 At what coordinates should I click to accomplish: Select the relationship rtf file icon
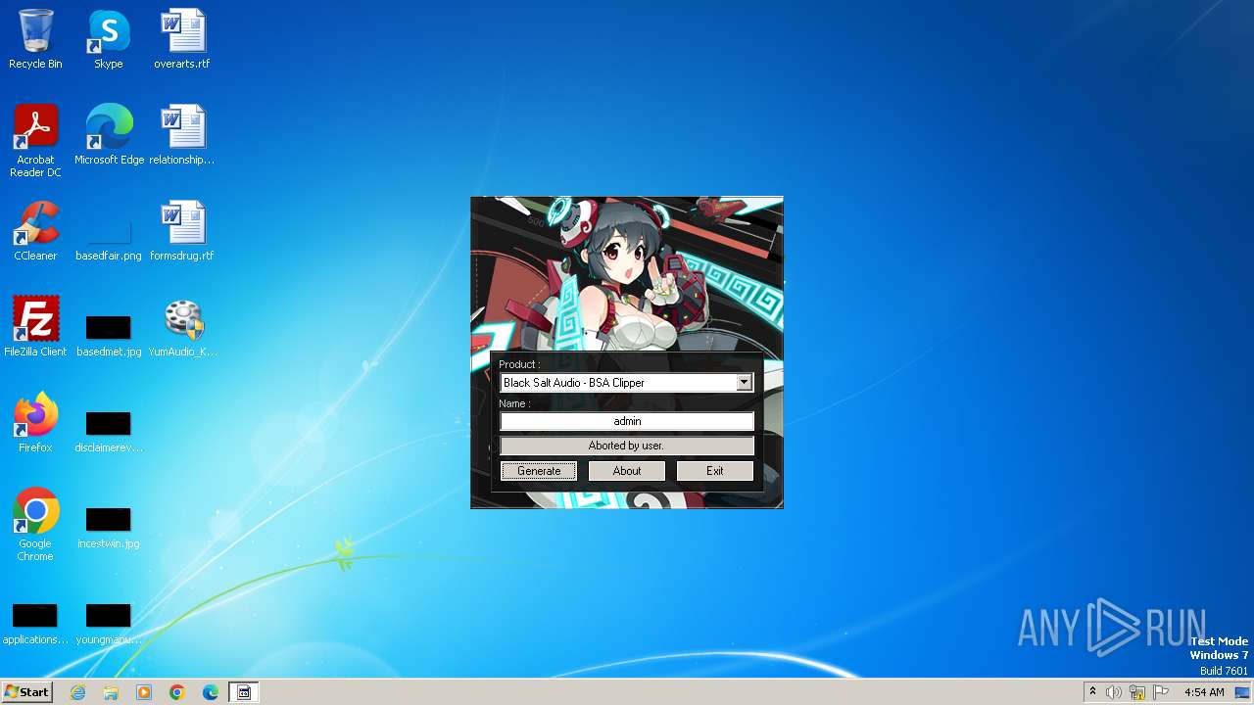[182, 135]
